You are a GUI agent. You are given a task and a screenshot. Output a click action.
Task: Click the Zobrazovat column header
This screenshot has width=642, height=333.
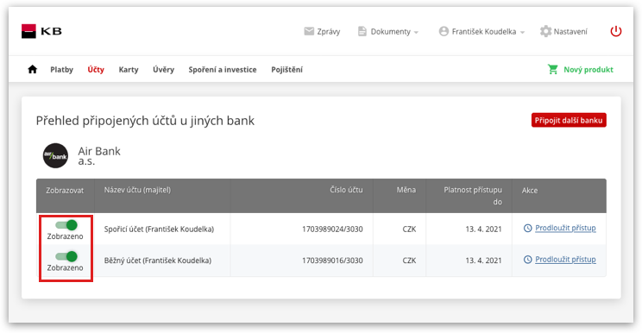coord(65,191)
